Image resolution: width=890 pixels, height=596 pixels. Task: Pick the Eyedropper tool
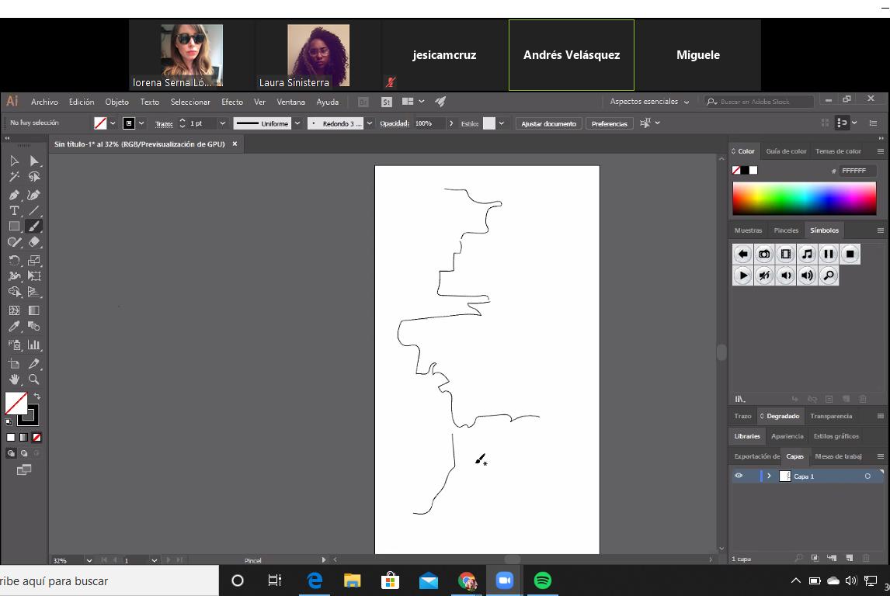coord(14,326)
